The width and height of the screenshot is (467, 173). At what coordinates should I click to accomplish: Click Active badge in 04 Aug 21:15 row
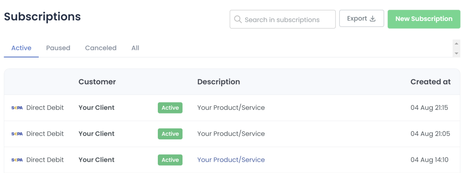(170, 108)
